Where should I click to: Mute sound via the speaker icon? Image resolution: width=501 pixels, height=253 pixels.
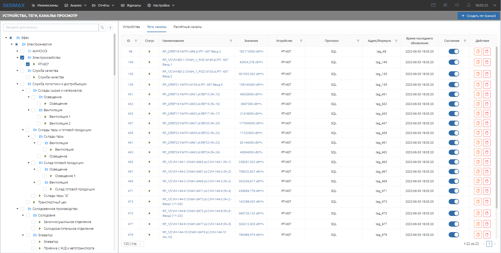[x=457, y=5]
